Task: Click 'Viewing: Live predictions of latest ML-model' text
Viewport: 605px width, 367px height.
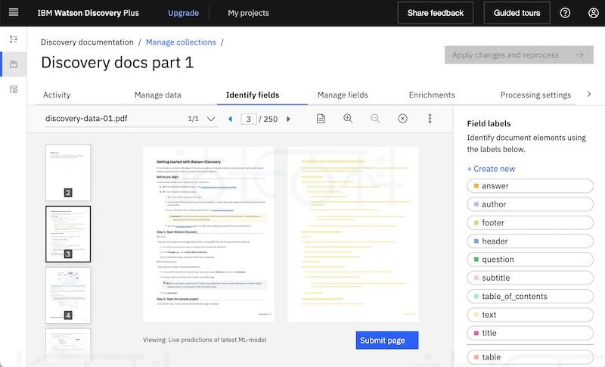Action: point(204,340)
